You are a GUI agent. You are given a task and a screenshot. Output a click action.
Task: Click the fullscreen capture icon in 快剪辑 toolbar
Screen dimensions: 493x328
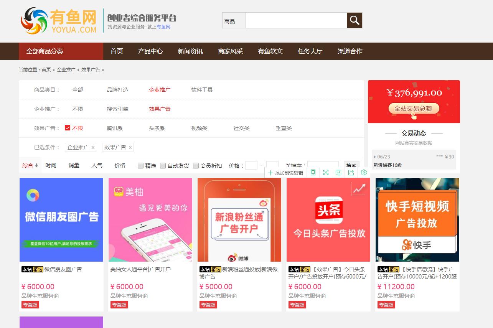(326, 172)
